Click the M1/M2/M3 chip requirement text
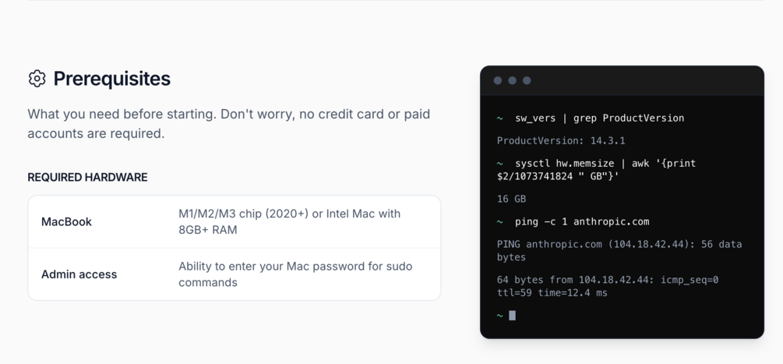 tap(290, 221)
